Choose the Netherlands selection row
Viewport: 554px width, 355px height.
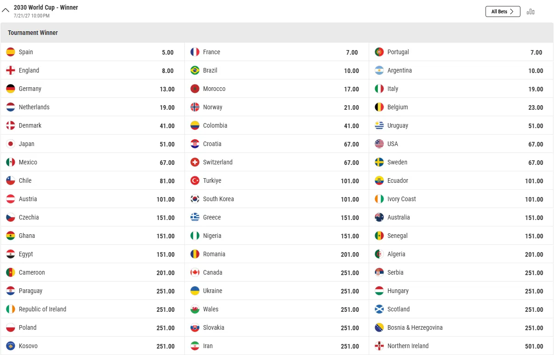pyautogui.click(x=92, y=107)
